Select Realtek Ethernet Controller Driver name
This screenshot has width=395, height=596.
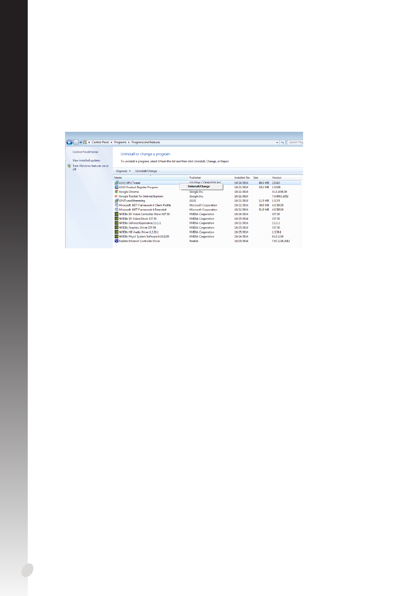(140, 241)
